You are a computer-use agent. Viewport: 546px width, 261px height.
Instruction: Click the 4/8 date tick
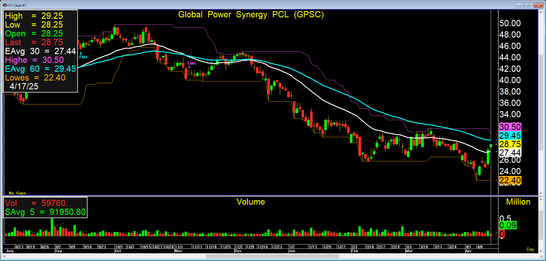[x=480, y=247]
